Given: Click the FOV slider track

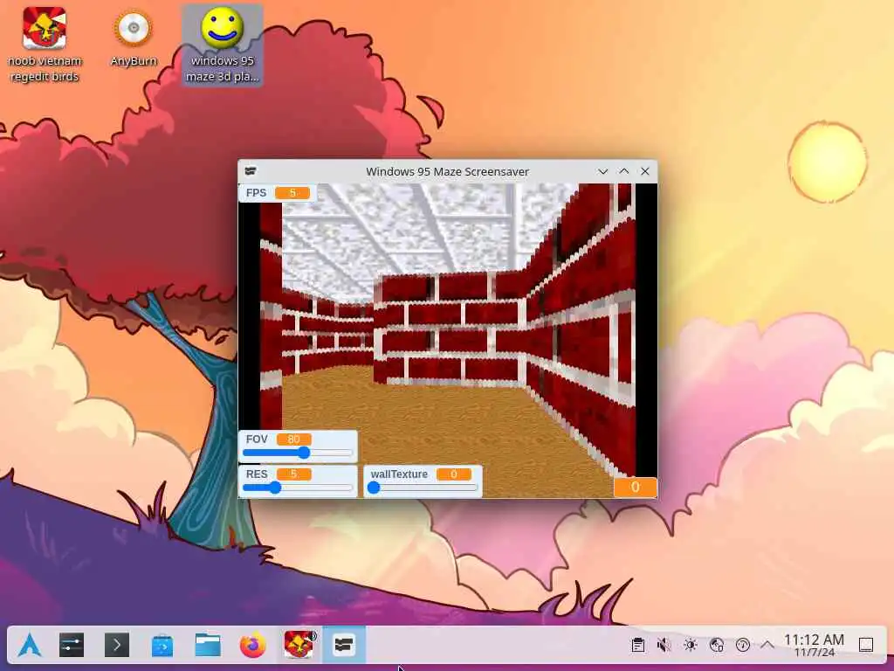Looking at the screenshot, I should click(x=298, y=453).
